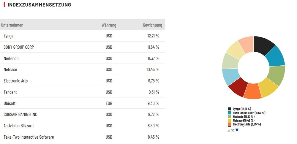The height and width of the screenshot is (144, 297).
Task: Click the black Zynga legend square
Action: [x=230, y=109]
